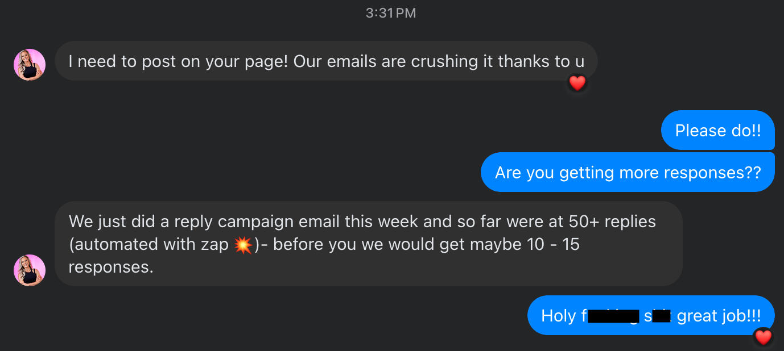Image resolution: width=784 pixels, height=351 pixels.
Task: Click the 'great job!!!' text in the last bubble
Action: coord(719,316)
